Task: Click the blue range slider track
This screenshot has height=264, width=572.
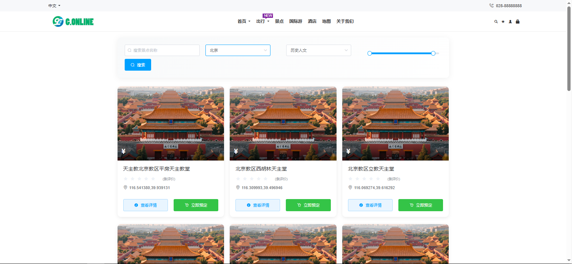Action: coord(402,53)
